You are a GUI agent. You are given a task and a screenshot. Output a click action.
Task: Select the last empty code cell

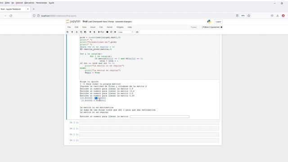coord(149,140)
